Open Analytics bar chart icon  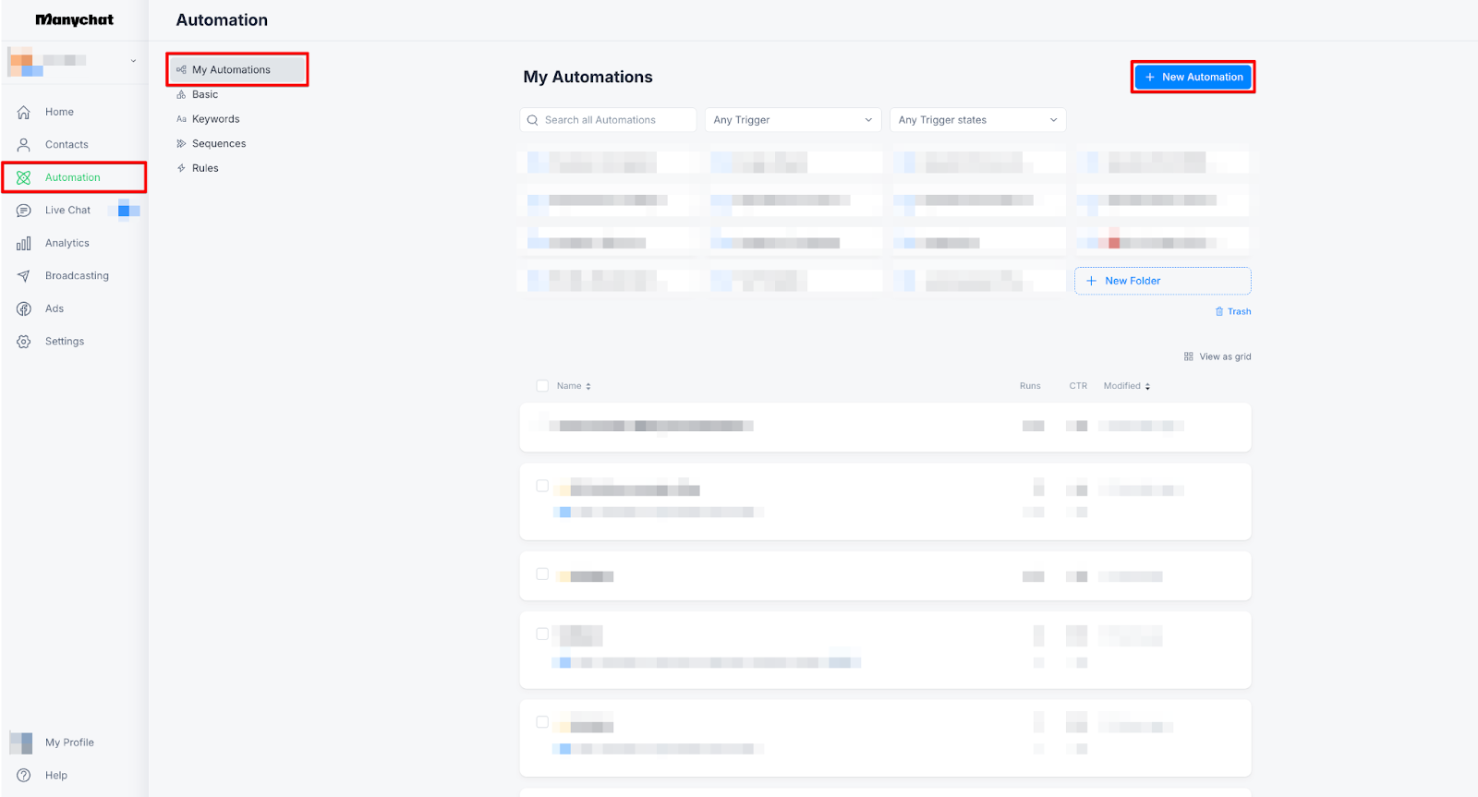[x=24, y=244]
